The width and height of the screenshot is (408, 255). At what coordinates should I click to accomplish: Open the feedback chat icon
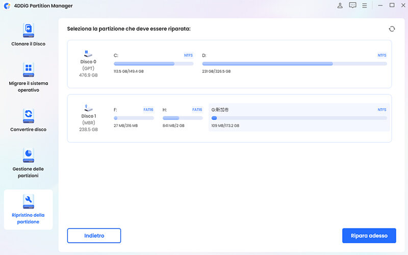click(352, 6)
